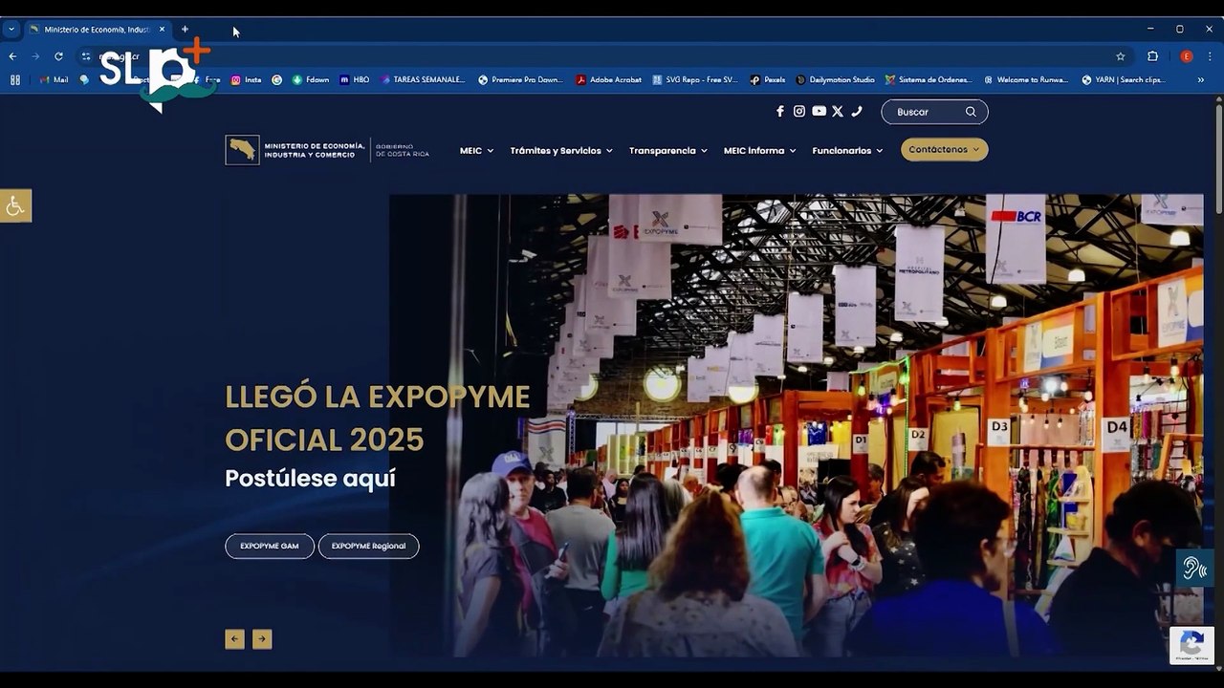The height and width of the screenshot is (688, 1224).
Task: Open the Premiere Pro Down... bookmark
Action: click(521, 80)
